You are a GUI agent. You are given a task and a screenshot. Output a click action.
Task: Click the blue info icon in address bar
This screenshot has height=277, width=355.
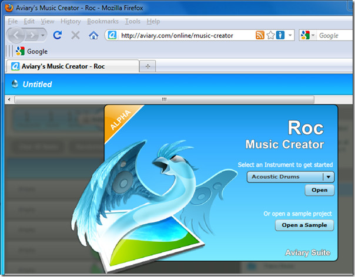click(280, 35)
